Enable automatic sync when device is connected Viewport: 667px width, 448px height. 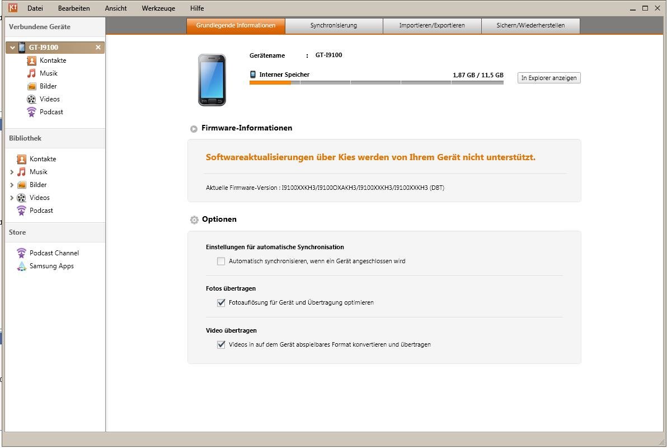click(221, 261)
